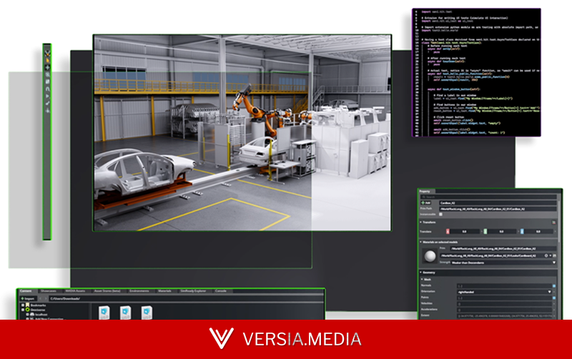Click the blue Z translate axis label
The height and width of the screenshot is (359, 572).
(522, 231)
